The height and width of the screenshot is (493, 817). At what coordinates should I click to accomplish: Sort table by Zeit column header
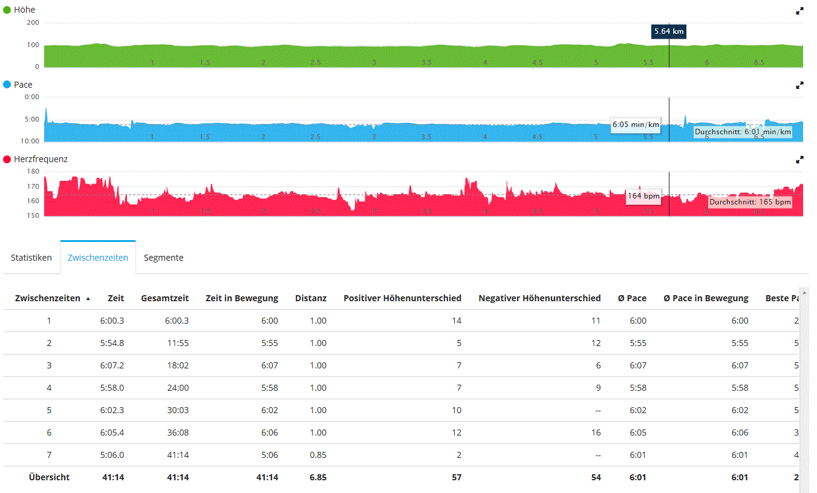click(x=116, y=298)
